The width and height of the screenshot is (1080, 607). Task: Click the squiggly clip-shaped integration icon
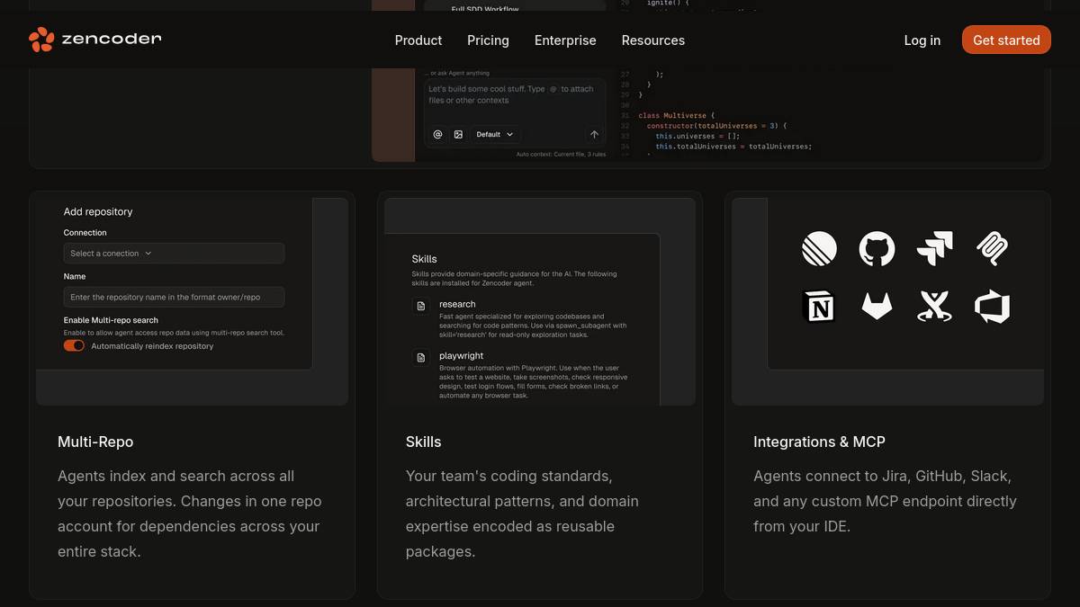pos(992,248)
